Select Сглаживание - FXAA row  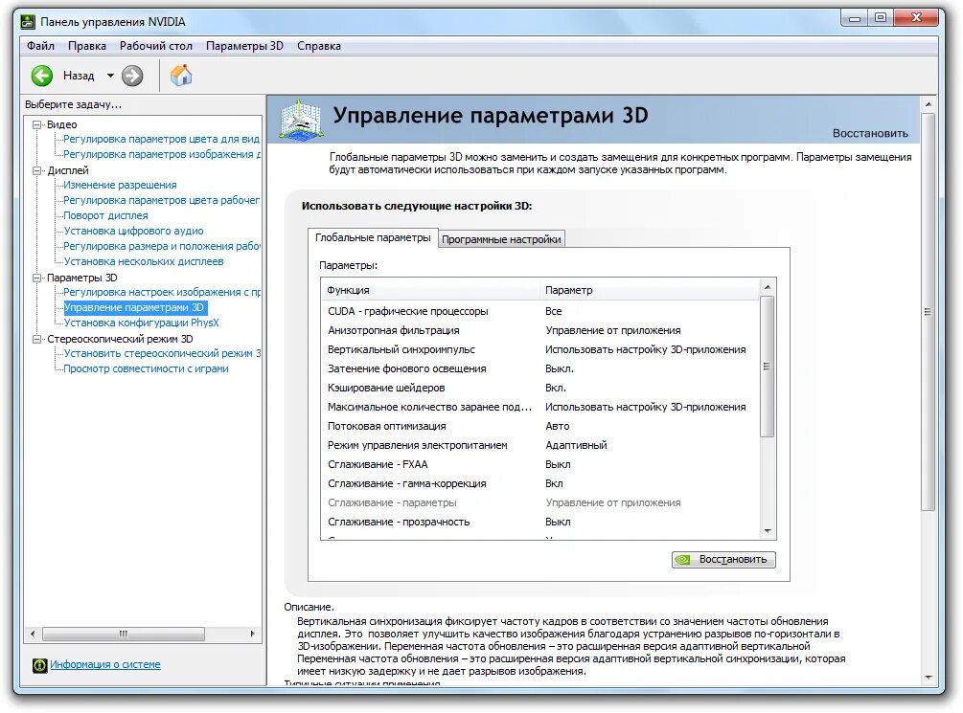(x=539, y=464)
